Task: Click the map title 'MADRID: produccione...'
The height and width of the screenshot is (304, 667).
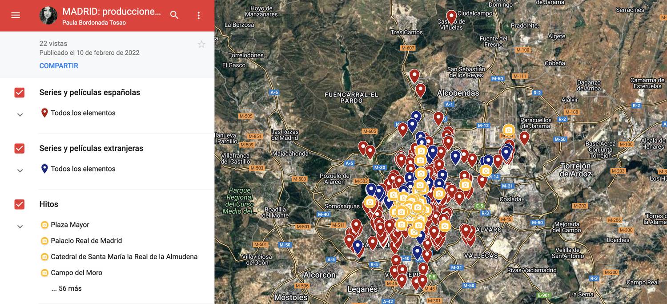Action: [112, 12]
